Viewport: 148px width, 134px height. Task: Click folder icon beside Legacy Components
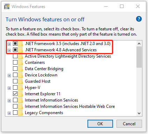tap(21, 113)
